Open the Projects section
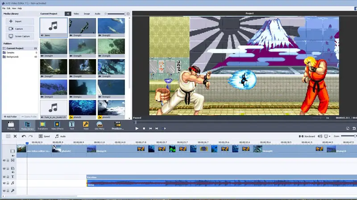The image size is (357, 200). coord(11,125)
